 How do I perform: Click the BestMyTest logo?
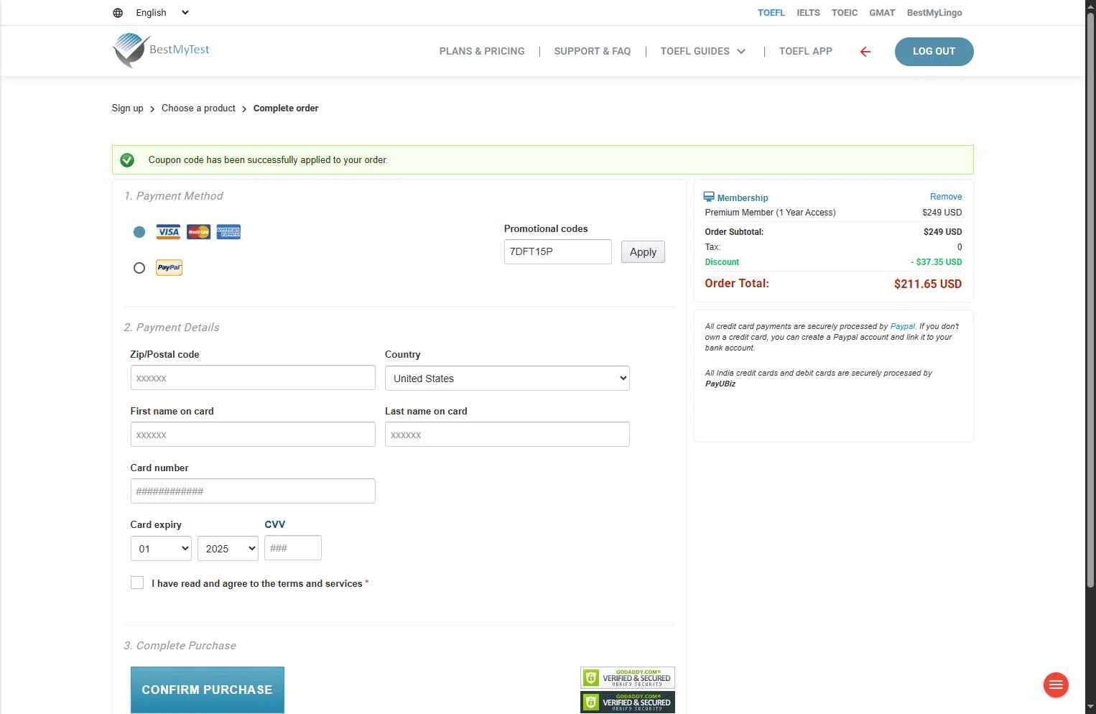pyautogui.click(x=161, y=50)
